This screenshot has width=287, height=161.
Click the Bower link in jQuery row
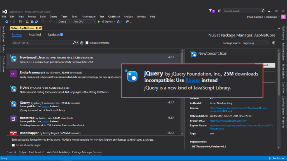click(45, 106)
